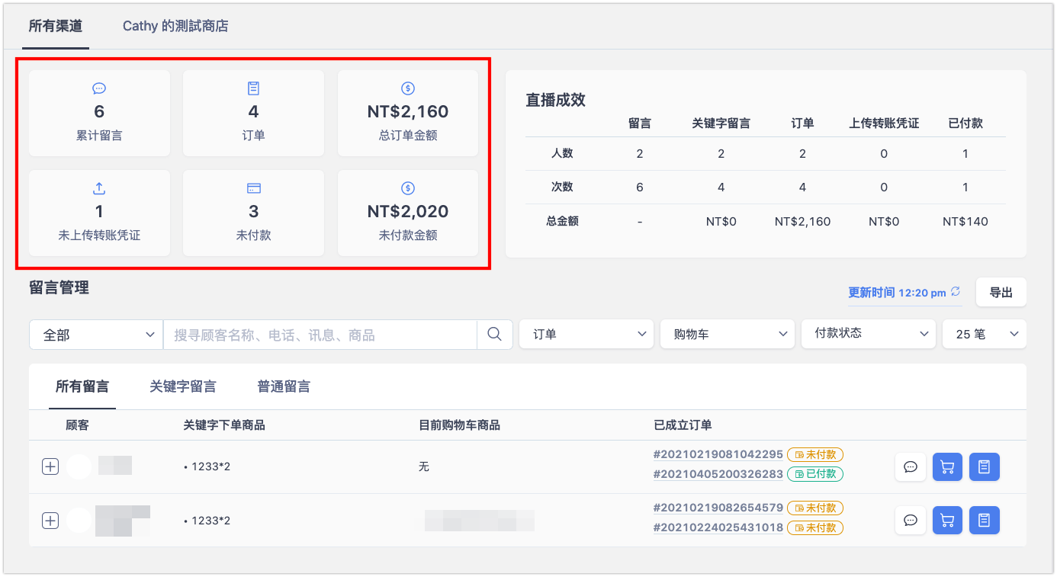1057x577 pixels.
Task: Open order list for #20210219081042295 row
Action: [985, 467]
